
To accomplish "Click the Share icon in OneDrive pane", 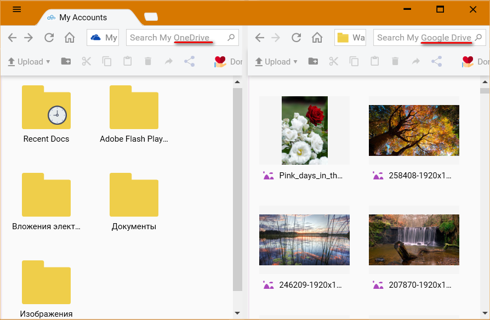I will point(190,61).
